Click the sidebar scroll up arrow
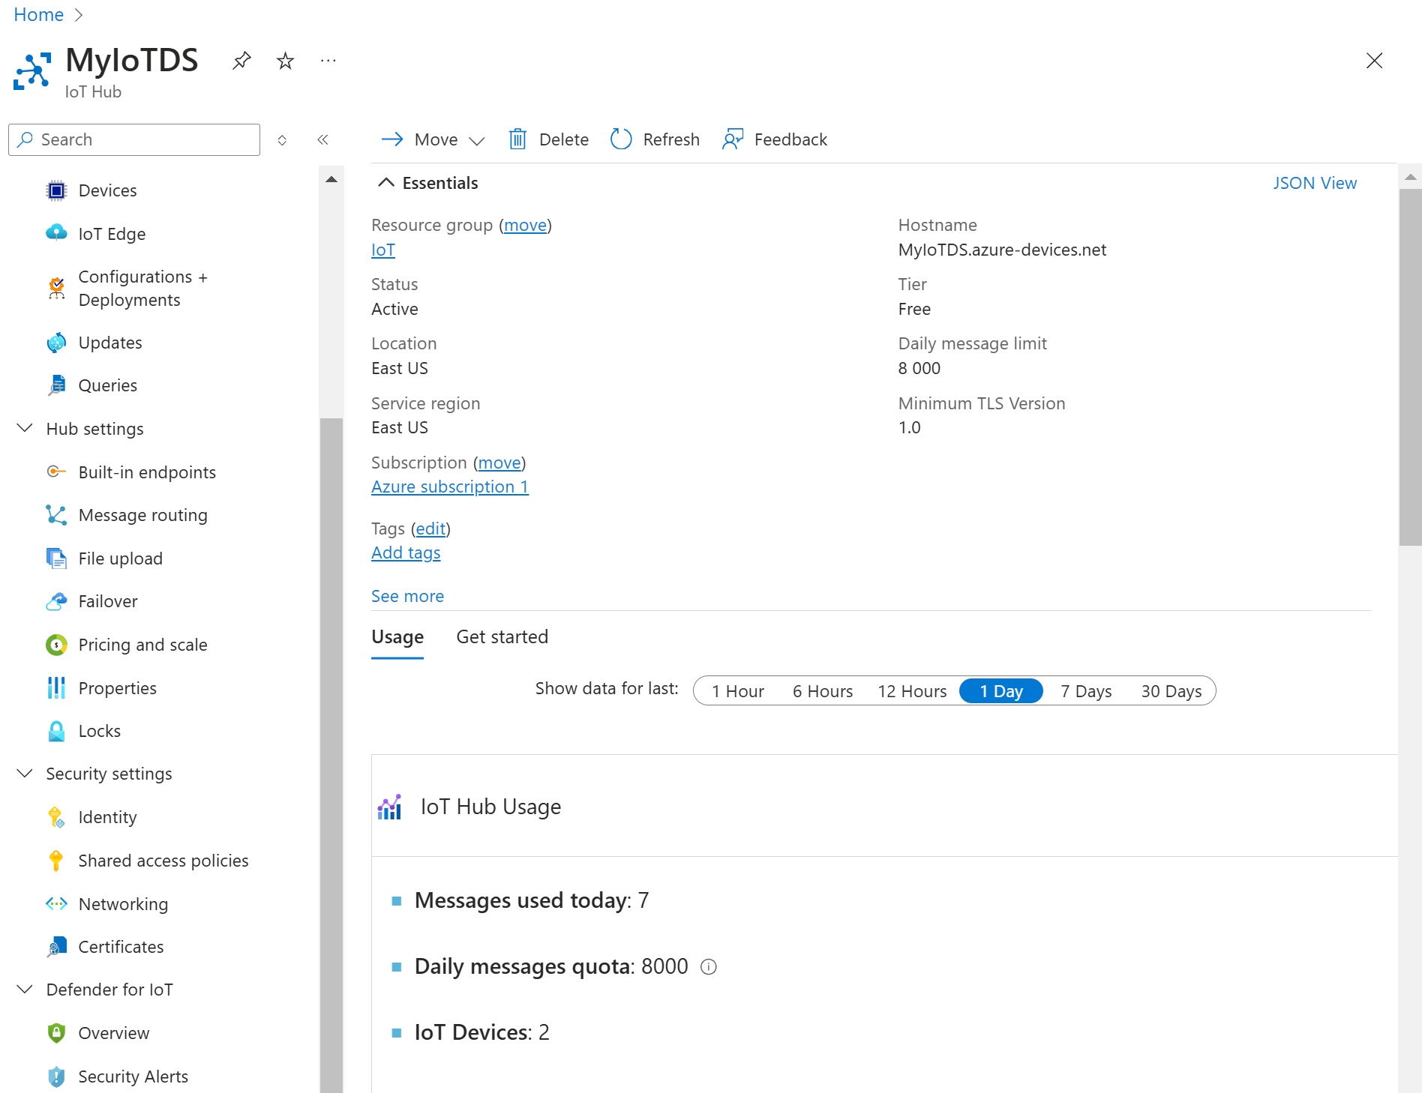This screenshot has height=1093, width=1422. coord(331,179)
